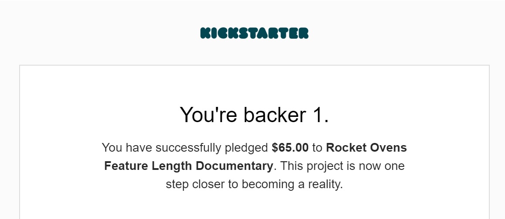This screenshot has height=219, width=505.
Task: Click the S in the Kickstarter logo
Action: (243, 33)
